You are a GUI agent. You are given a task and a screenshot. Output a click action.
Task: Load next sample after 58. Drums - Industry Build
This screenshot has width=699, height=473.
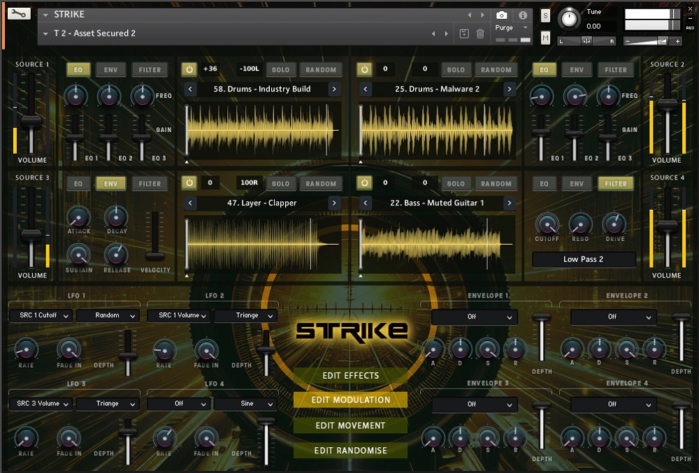click(334, 89)
